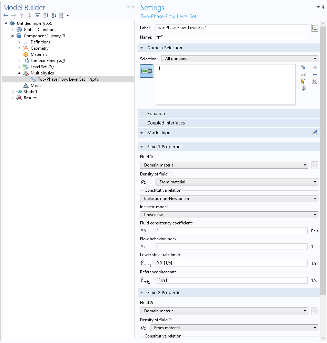Expand the Study 1 tree node
Viewport: 327px width, 343px height.
point(13,92)
